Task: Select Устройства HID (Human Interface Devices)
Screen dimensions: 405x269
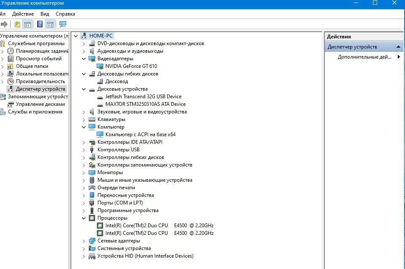Action: click(146, 256)
